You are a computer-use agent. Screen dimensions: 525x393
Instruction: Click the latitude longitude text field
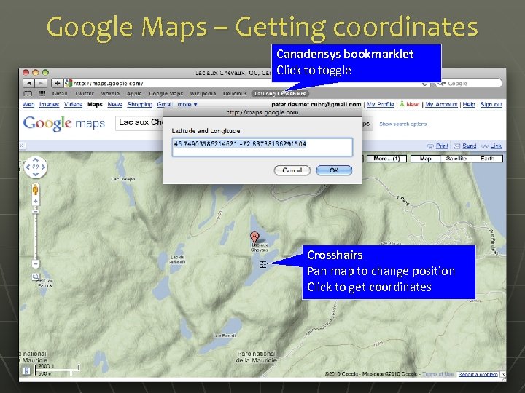pyautogui.click(x=262, y=147)
